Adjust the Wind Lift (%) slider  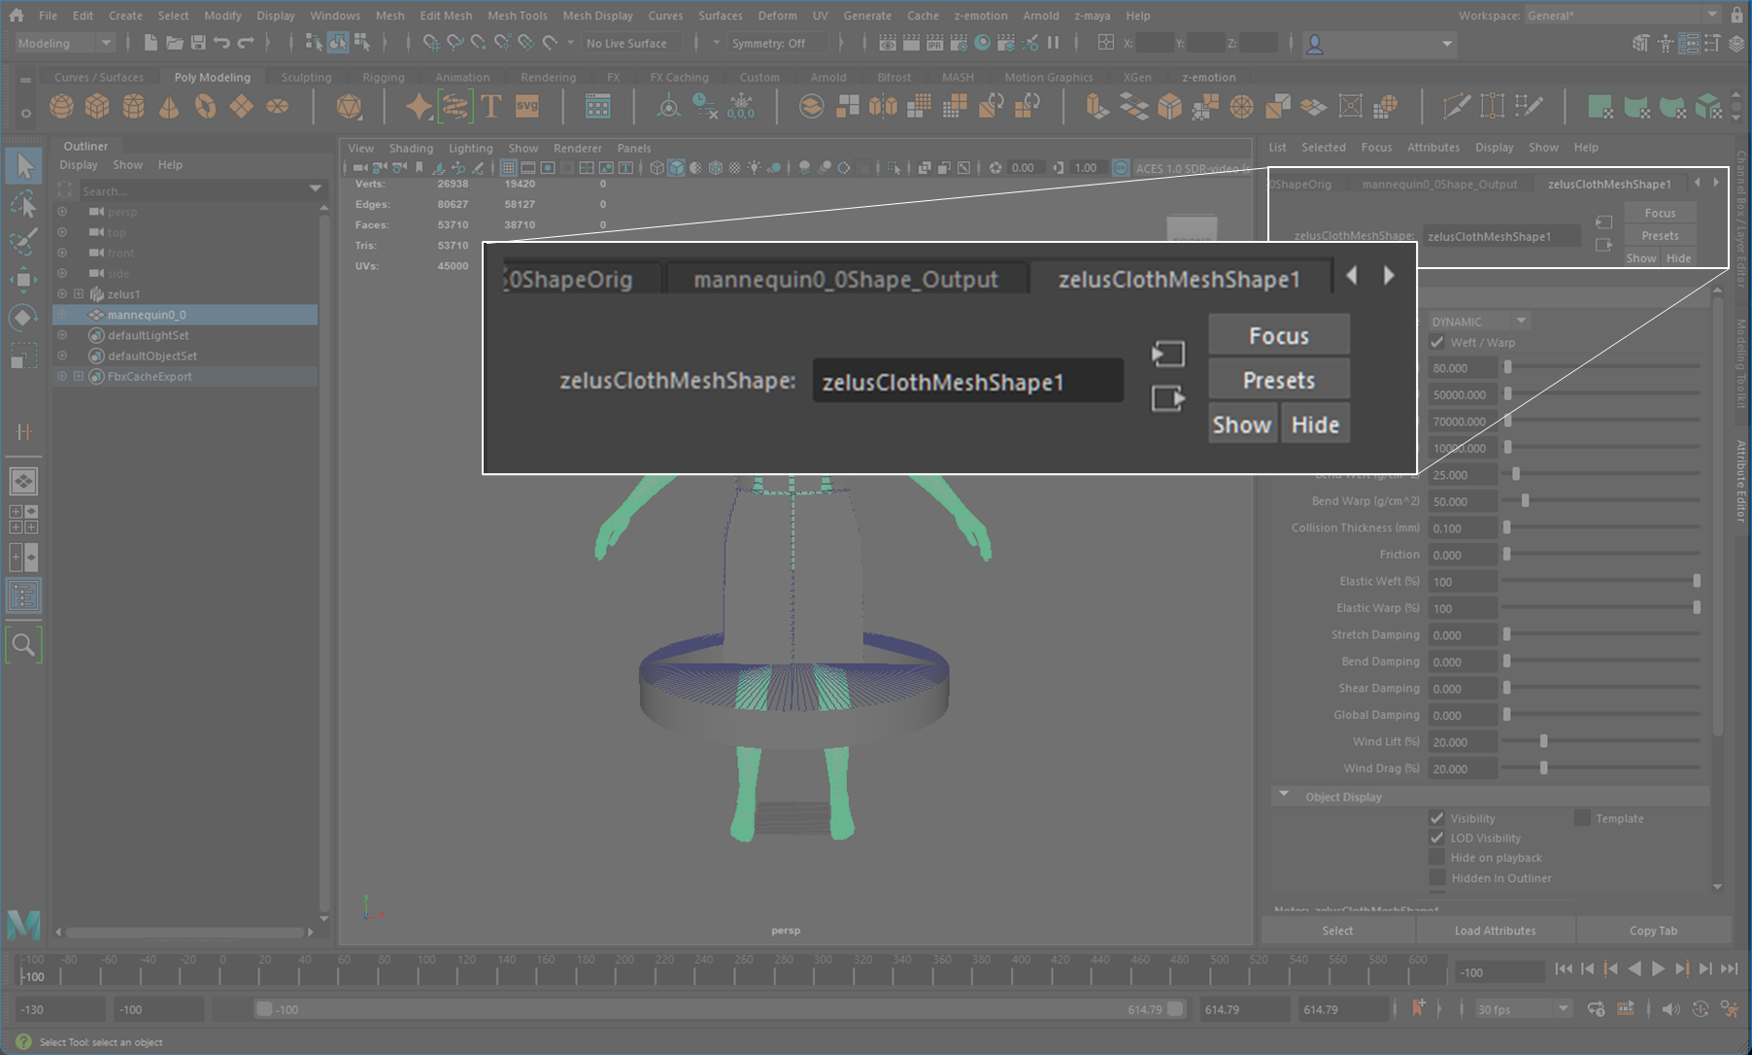pyautogui.click(x=1543, y=741)
